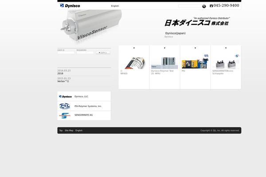Click the NP400 card caption text
This screenshot has width=266, height=177.
[x=124, y=72]
